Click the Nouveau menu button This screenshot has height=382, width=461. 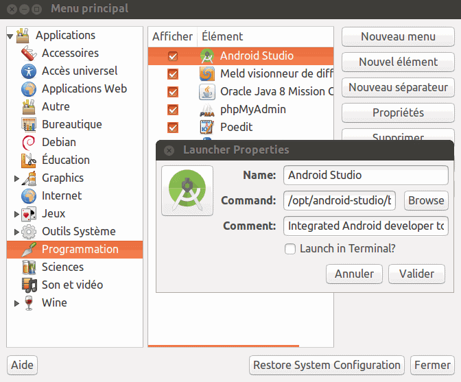pyautogui.click(x=398, y=37)
